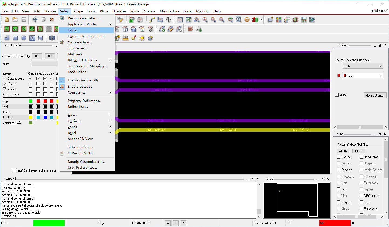
Task: Click the New file icon
Action: [x=7, y=19]
